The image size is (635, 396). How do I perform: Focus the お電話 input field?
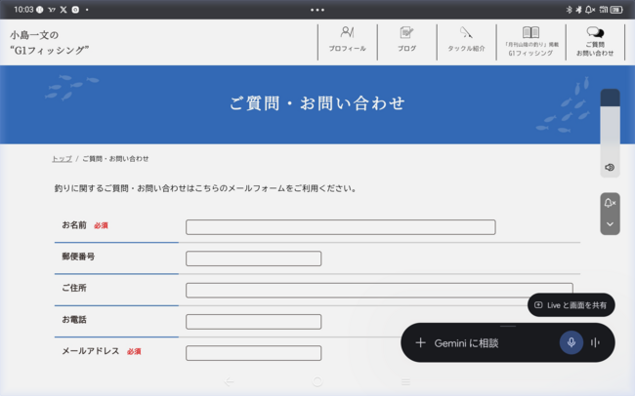point(254,322)
